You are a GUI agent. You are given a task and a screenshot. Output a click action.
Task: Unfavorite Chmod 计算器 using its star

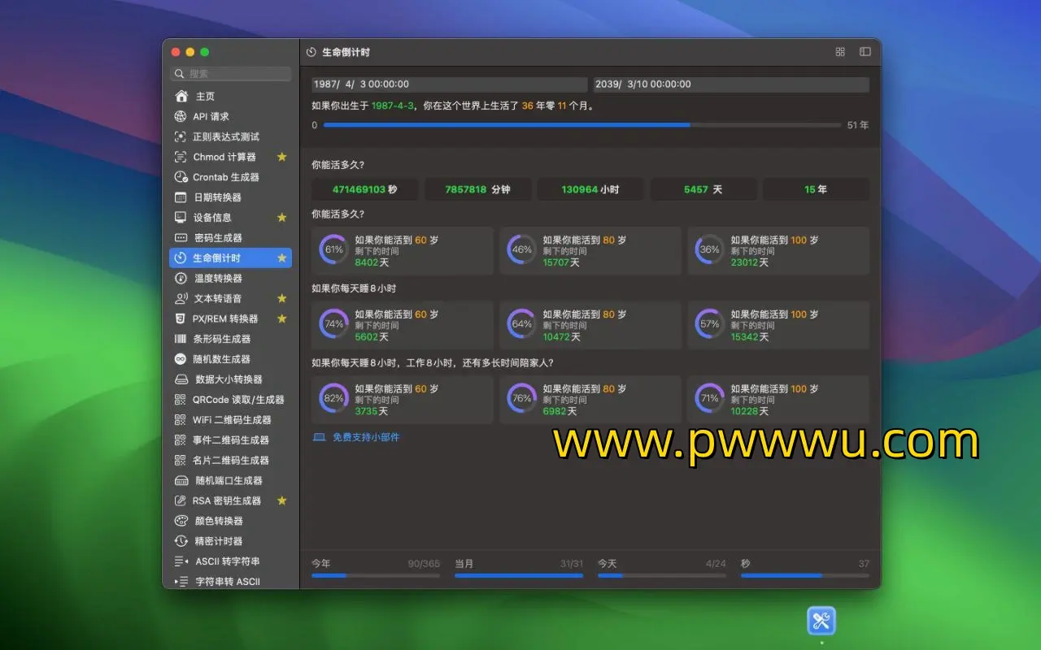point(281,157)
